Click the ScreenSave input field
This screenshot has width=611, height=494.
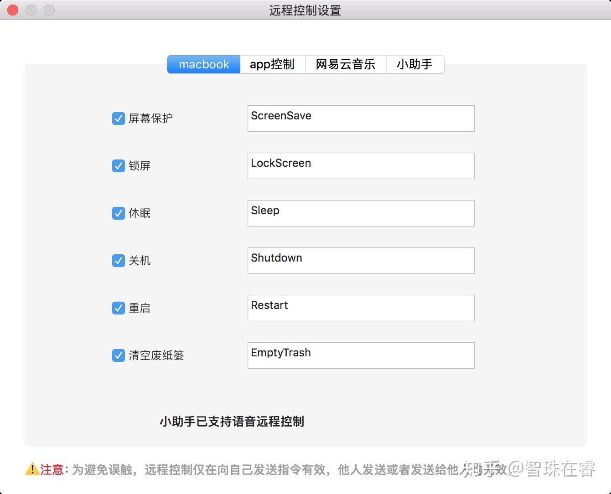tap(360, 118)
